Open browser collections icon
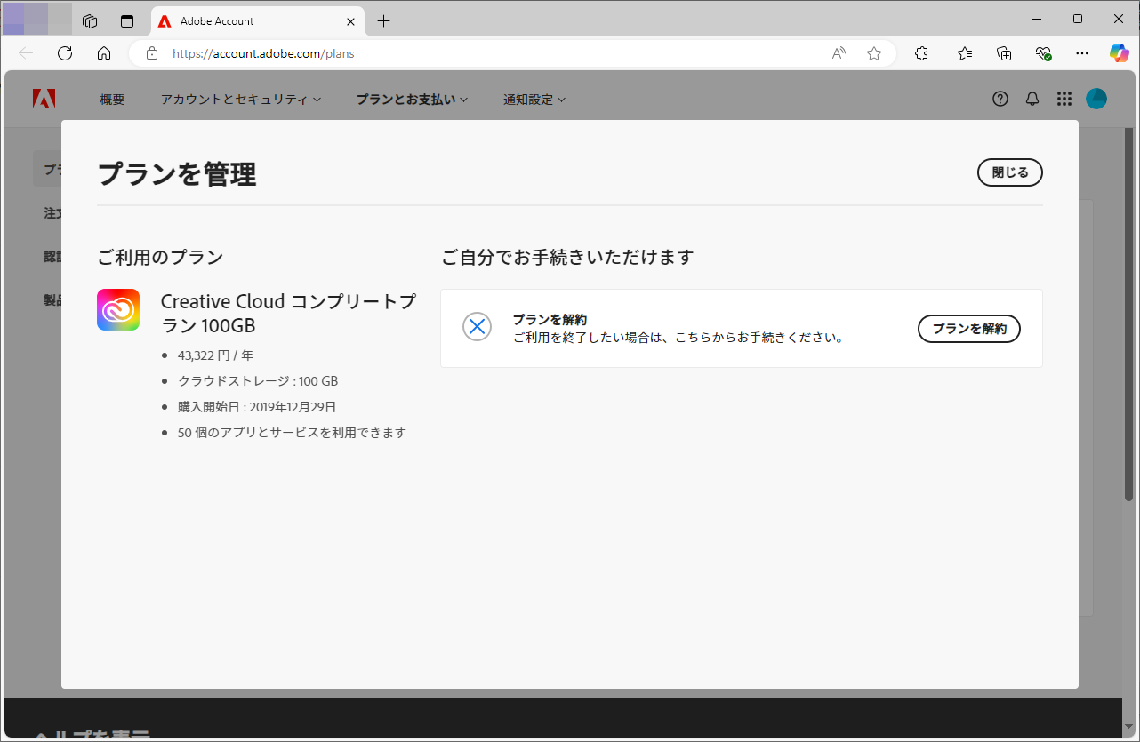Viewport: 1140px width, 742px height. (x=1004, y=53)
